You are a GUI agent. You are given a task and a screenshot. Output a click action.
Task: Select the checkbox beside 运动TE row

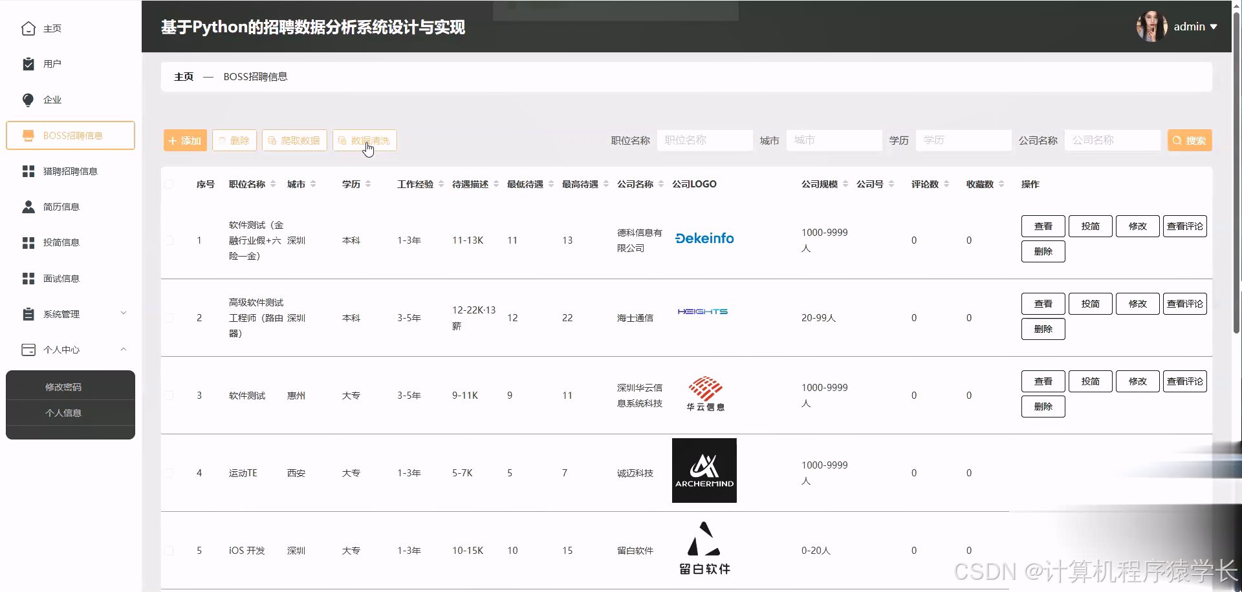tap(169, 472)
